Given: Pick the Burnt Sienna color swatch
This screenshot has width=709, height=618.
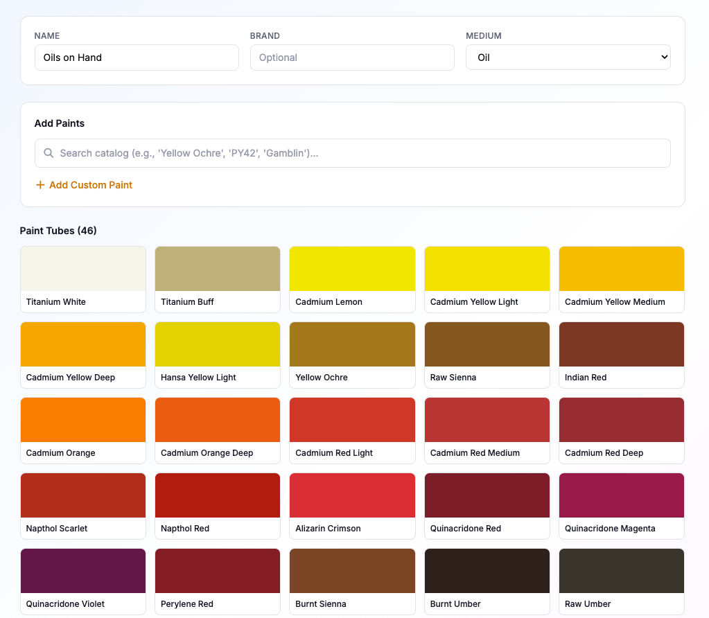Looking at the screenshot, I should pyautogui.click(x=352, y=571).
